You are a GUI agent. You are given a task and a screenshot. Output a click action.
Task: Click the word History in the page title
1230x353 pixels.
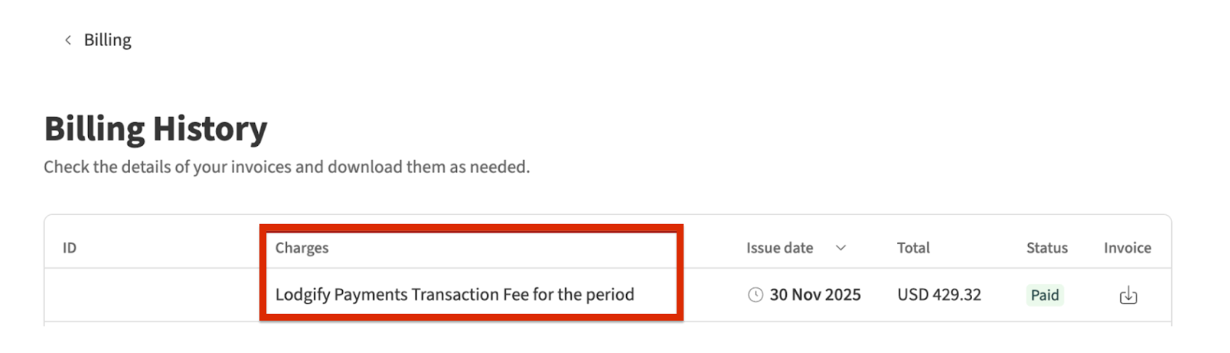(210, 129)
